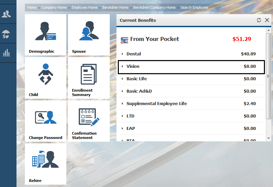Open the Demographic tile
The width and height of the screenshot is (273, 187).
(45, 35)
